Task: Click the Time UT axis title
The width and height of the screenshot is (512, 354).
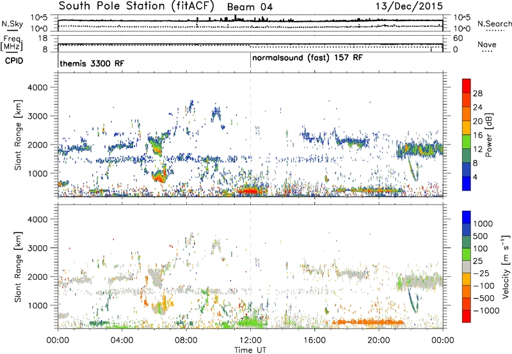Action: pyautogui.click(x=250, y=350)
